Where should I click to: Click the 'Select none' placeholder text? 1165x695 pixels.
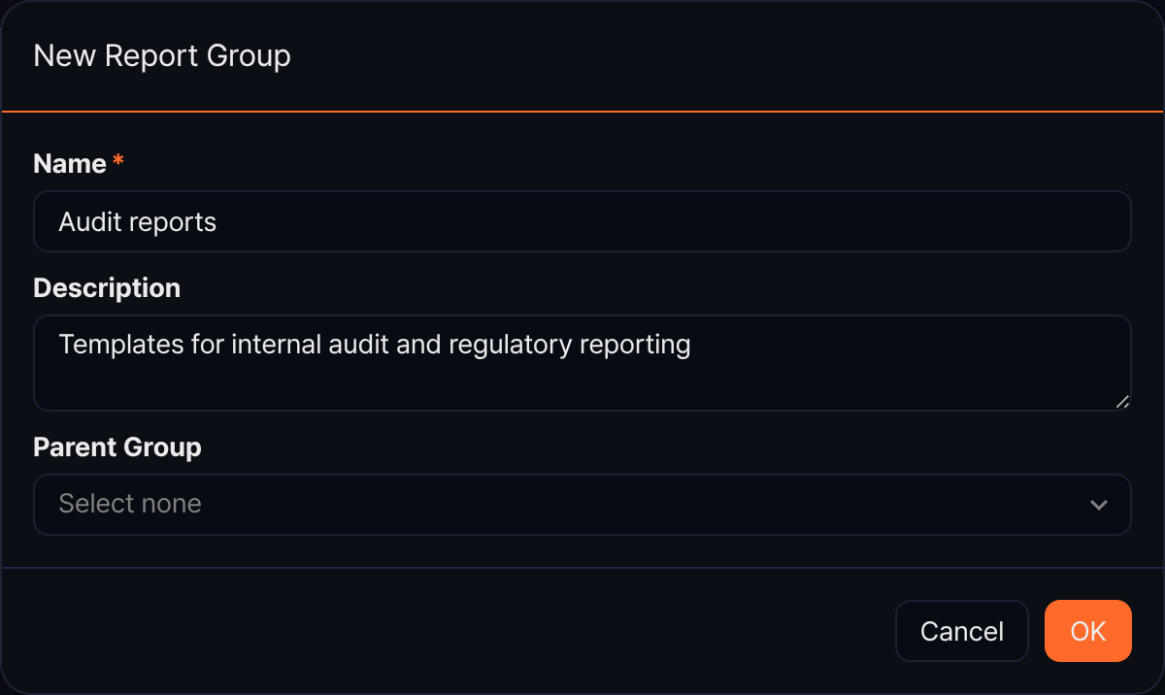(x=130, y=504)
